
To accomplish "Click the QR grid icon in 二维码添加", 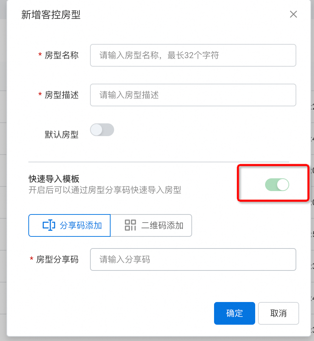I will point(130,225).
